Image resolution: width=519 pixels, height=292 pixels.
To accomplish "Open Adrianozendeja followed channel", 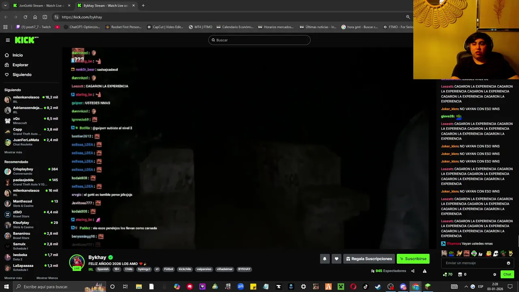I will click(x=31, y=110).
